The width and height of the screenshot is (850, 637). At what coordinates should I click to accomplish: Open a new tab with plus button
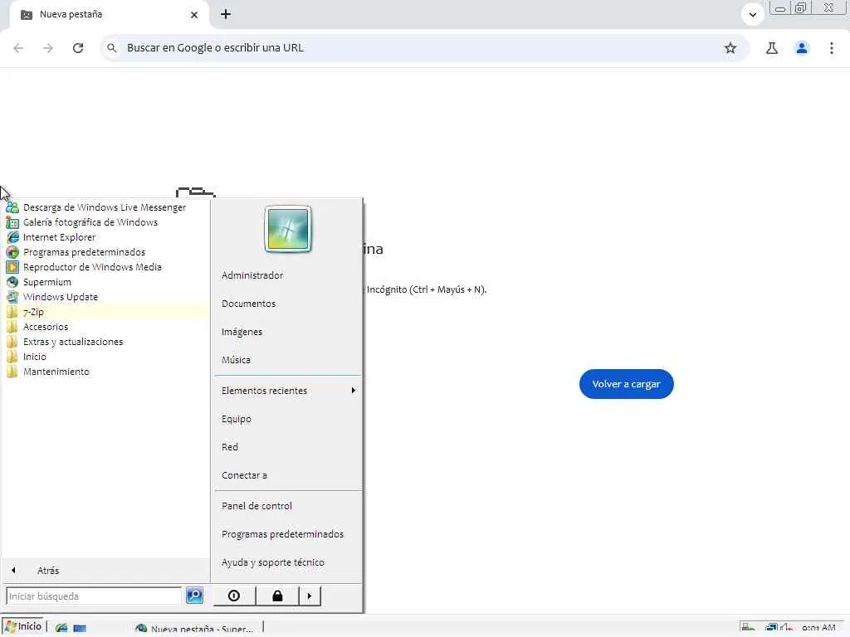tap(226, 15)
